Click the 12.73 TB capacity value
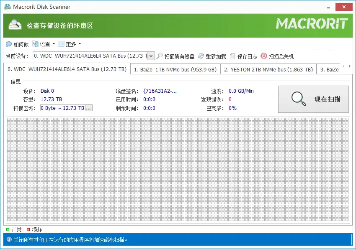This screenshot has height=249, width=356. (52, 99)
